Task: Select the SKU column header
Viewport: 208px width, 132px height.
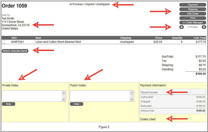Action: point(14,38)
